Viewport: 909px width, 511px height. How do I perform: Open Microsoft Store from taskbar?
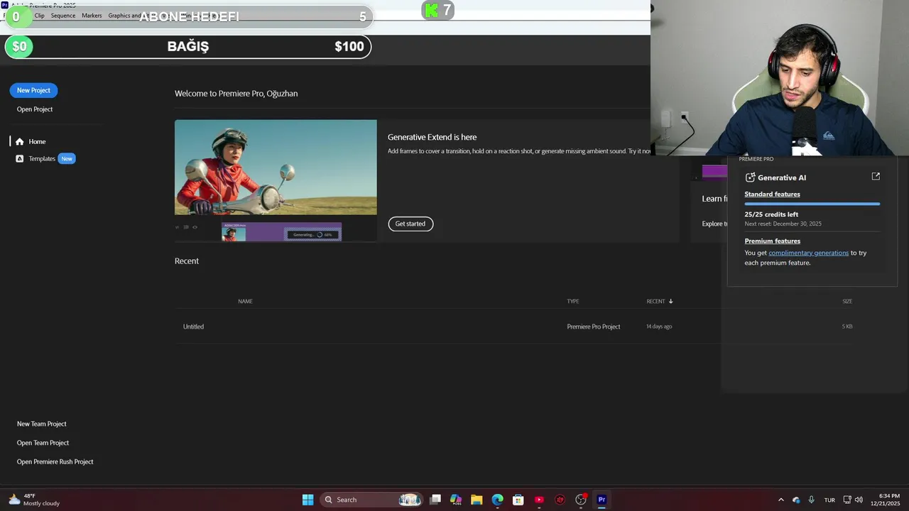click(518, 500)
